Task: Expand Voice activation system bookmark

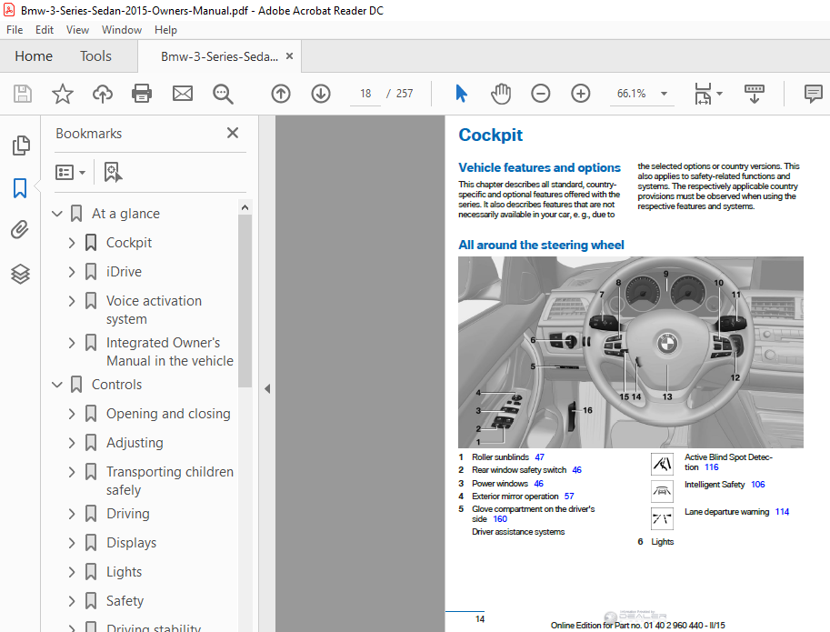Action: click(x=72, y=301)
